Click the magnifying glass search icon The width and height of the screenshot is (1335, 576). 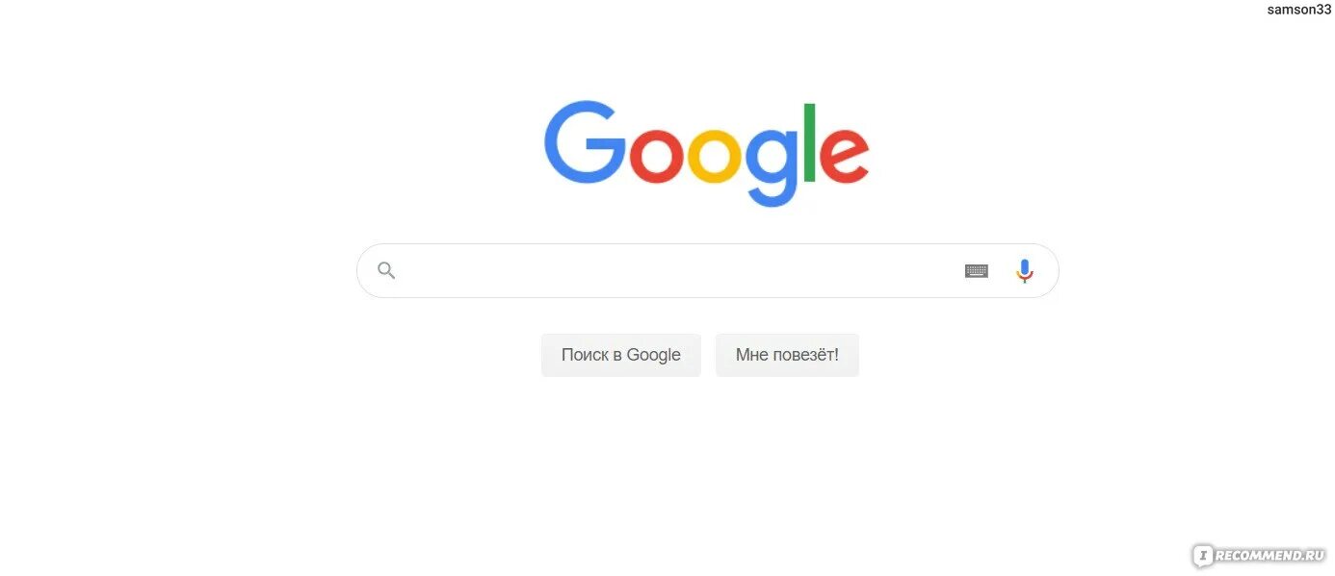click(x=386, y=270)
